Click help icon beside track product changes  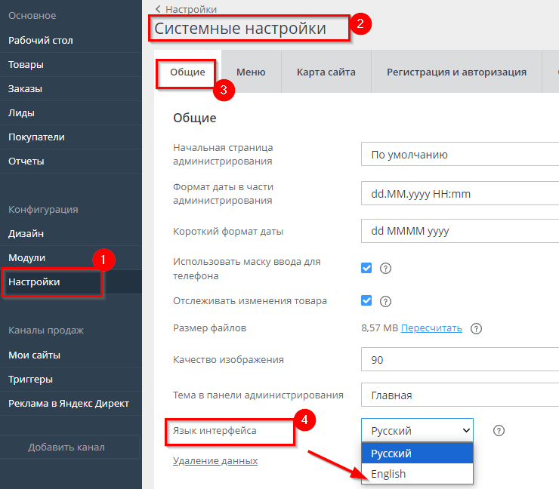pyautogui.click(x=385, y=301)
